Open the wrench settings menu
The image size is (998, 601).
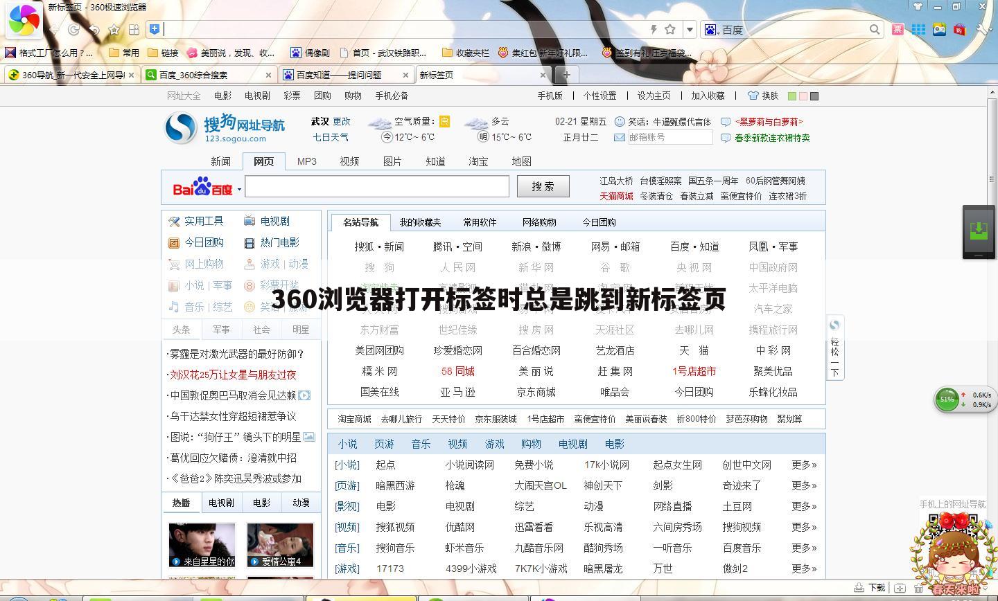point(982,29)
